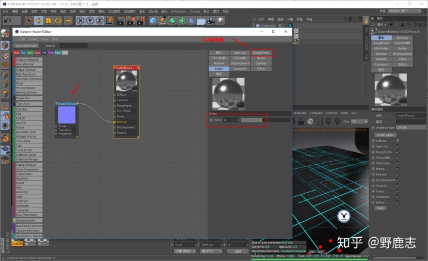
Task: Add a Cube primitive object
Action: [x=153, y=20]
